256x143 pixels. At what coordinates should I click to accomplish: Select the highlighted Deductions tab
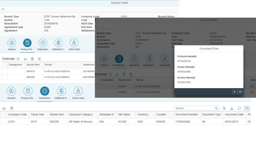coord(45,91)
